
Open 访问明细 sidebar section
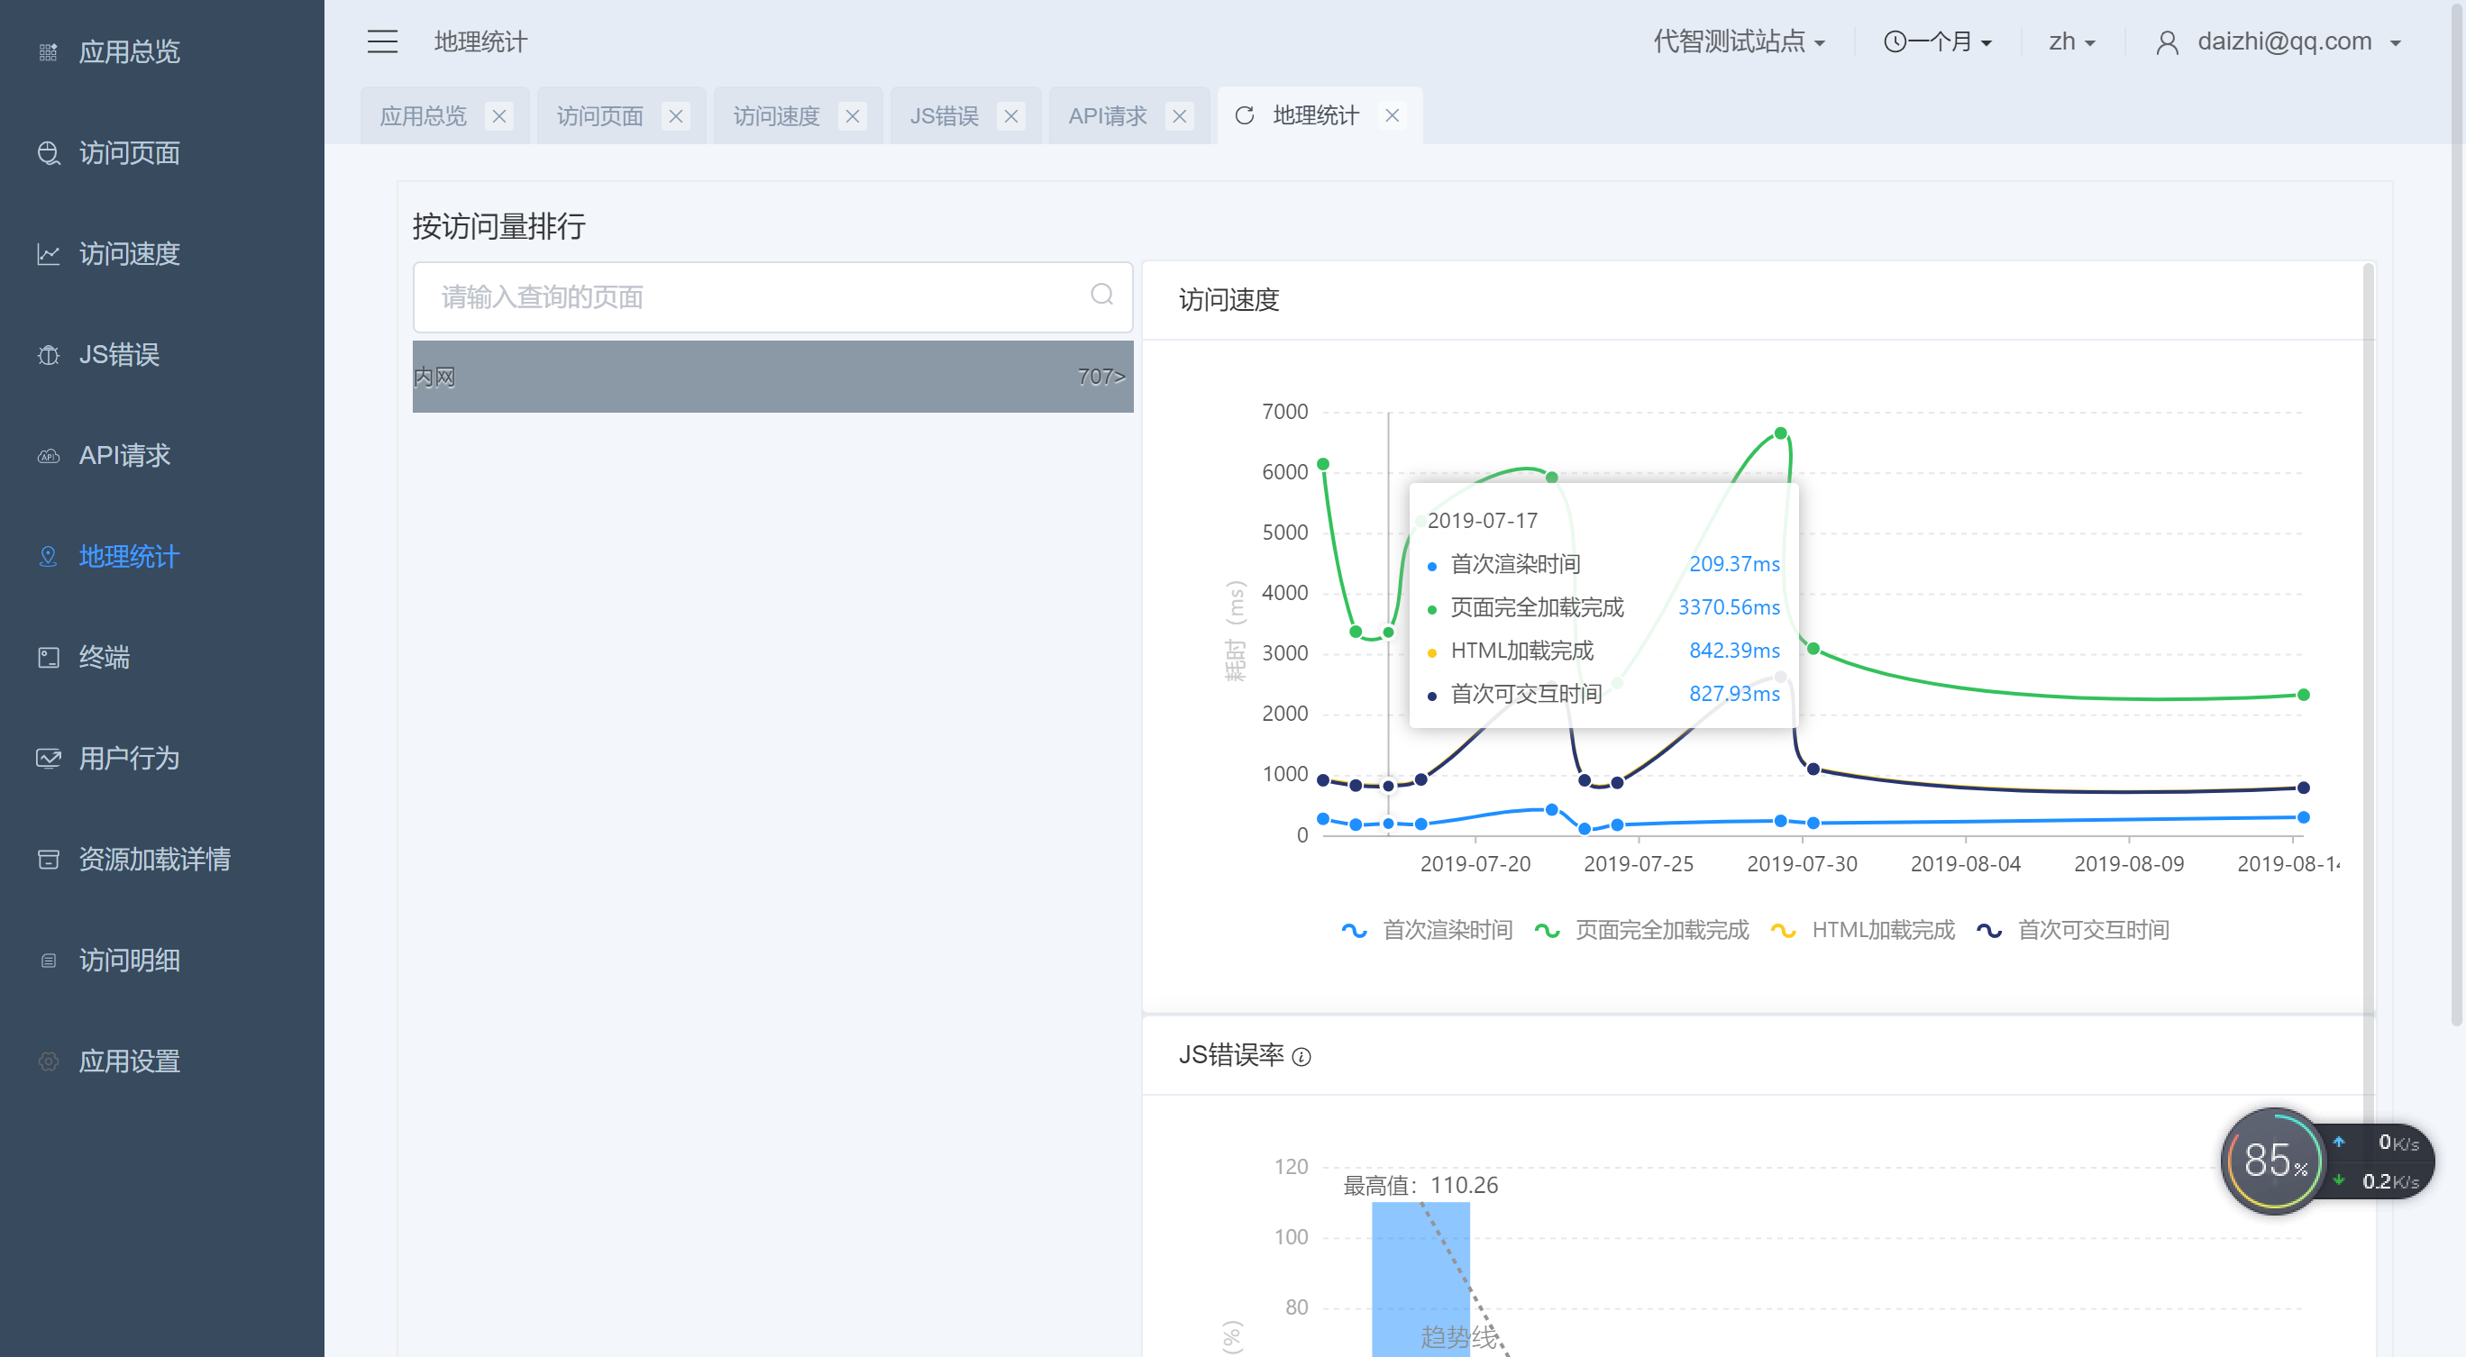(128, 961)
